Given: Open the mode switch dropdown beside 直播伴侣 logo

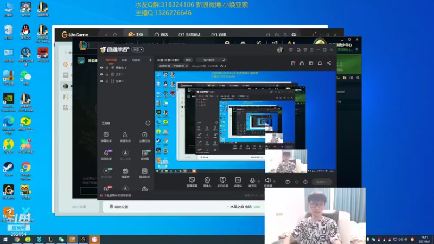Looking at the screenshot, I should click(138, 50).
